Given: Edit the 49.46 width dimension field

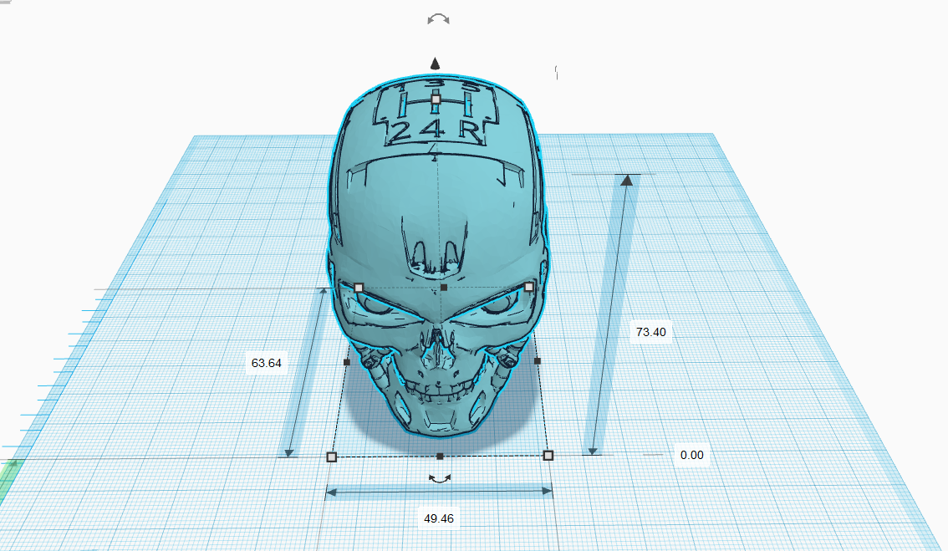Looking at the screenshot, I should coord(439,518).
